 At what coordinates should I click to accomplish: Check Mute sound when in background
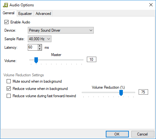point(9,81)
